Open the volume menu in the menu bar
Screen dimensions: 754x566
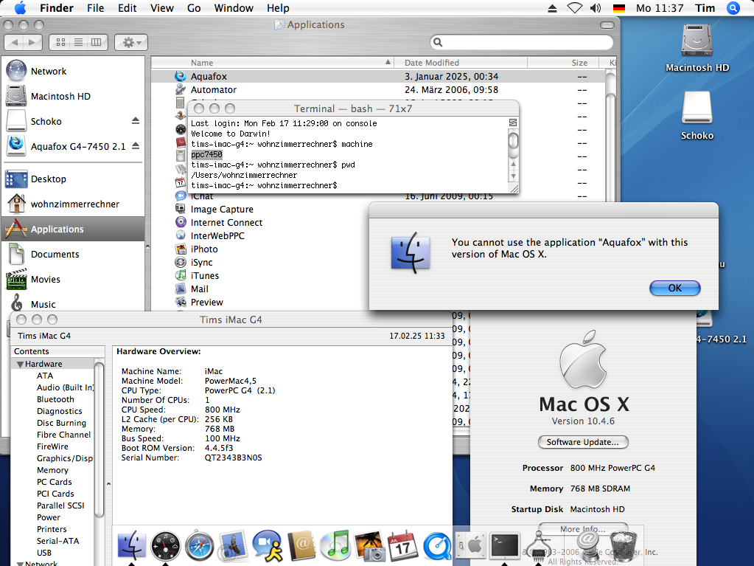[x=596, y=8]
